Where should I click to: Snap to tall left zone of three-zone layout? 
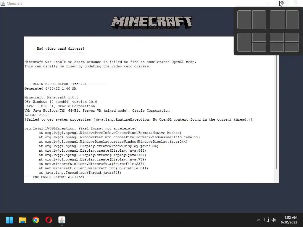[x=244, y=42]
